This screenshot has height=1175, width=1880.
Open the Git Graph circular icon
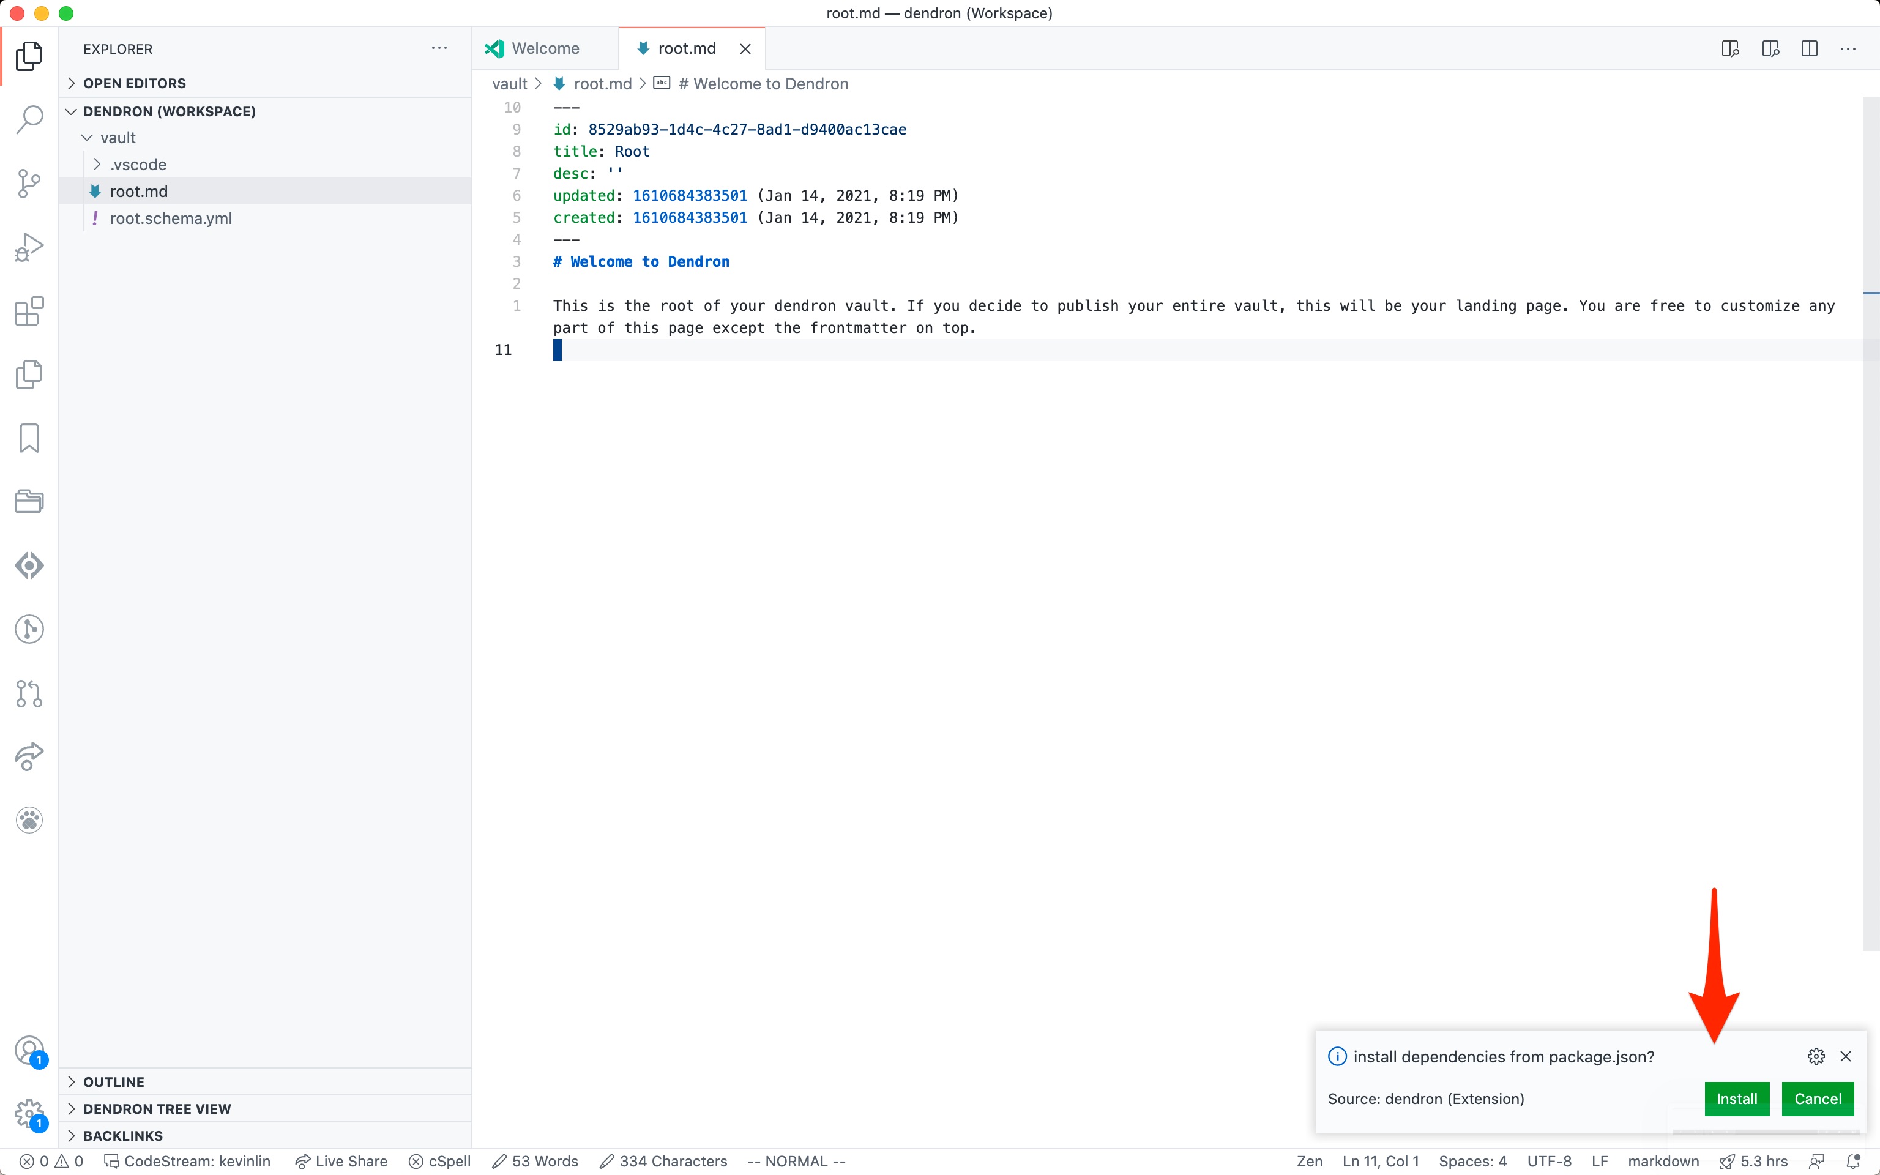click(x=29, y=629)
